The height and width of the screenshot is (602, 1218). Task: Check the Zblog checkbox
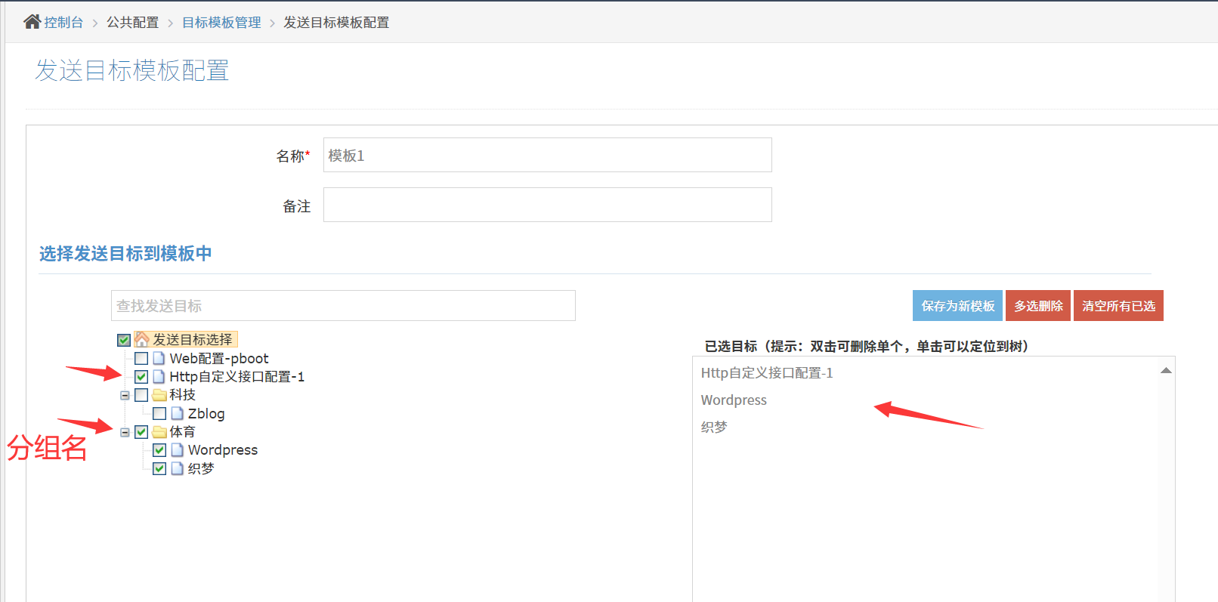tap(159, 413)
